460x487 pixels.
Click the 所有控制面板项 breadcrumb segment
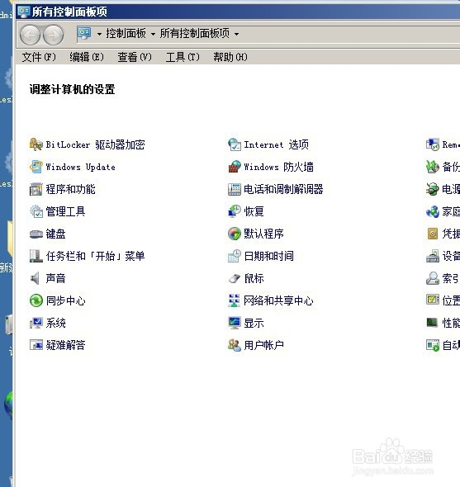(195, 33)
